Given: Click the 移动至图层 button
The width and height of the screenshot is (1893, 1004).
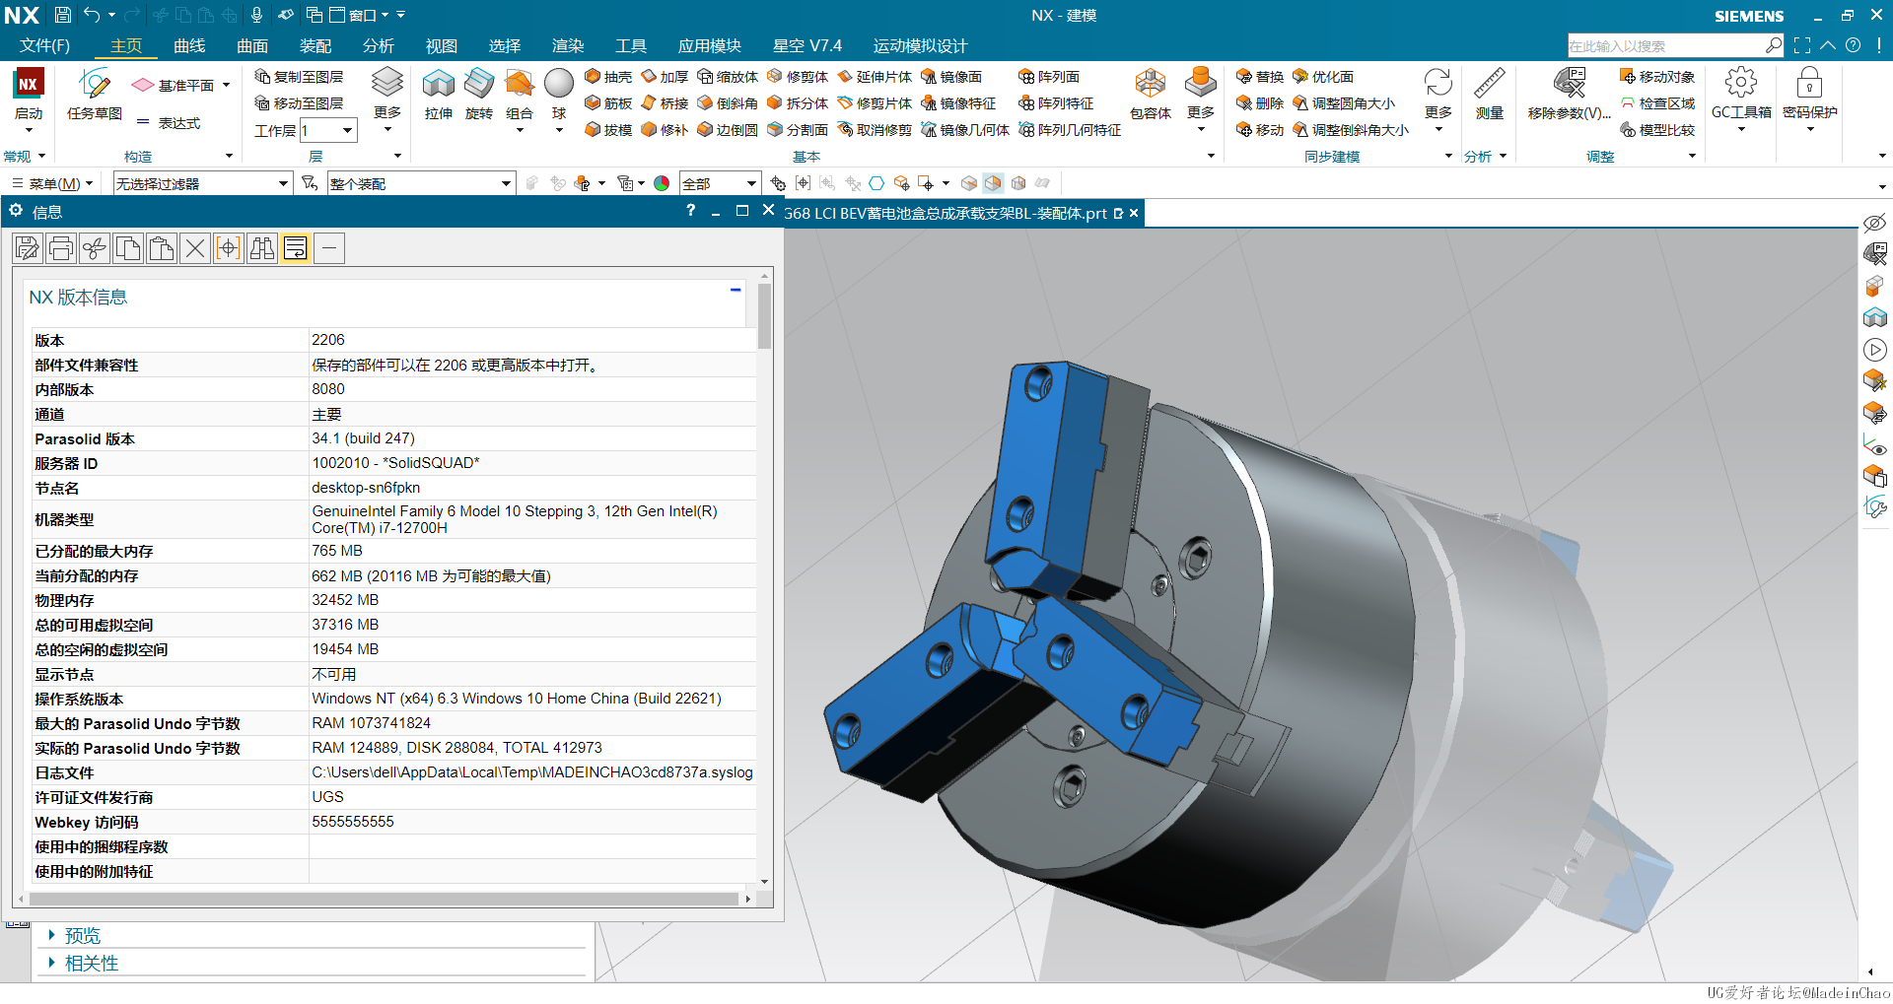Looking at the screenshot, I should pyautogui.click(x=299, y=102).
